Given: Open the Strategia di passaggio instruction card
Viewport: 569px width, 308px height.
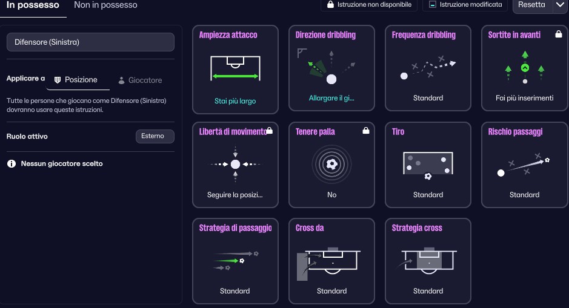Looking at the screenshot, I should 235,261.
